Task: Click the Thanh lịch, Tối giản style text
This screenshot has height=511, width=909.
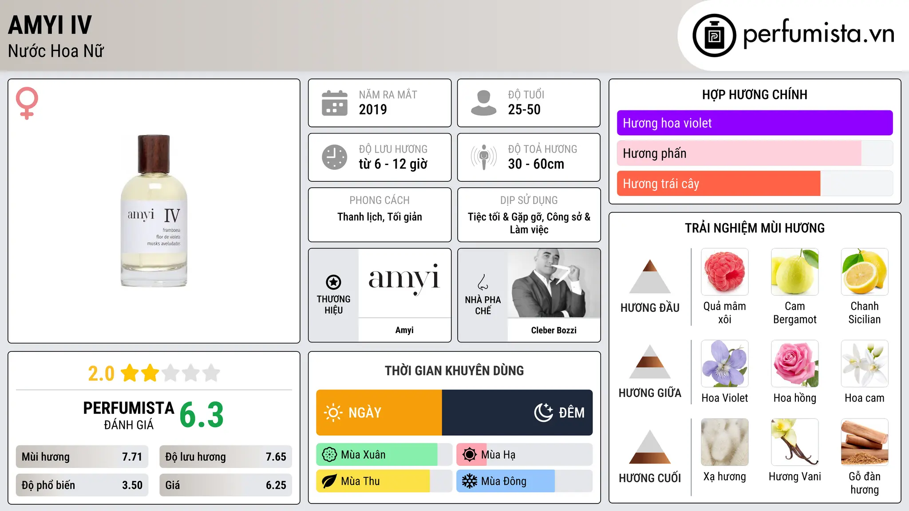Action: coord(379,217)
